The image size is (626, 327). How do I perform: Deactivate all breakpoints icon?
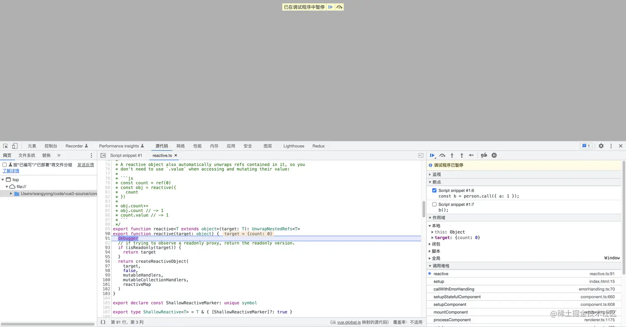[484, 155]
